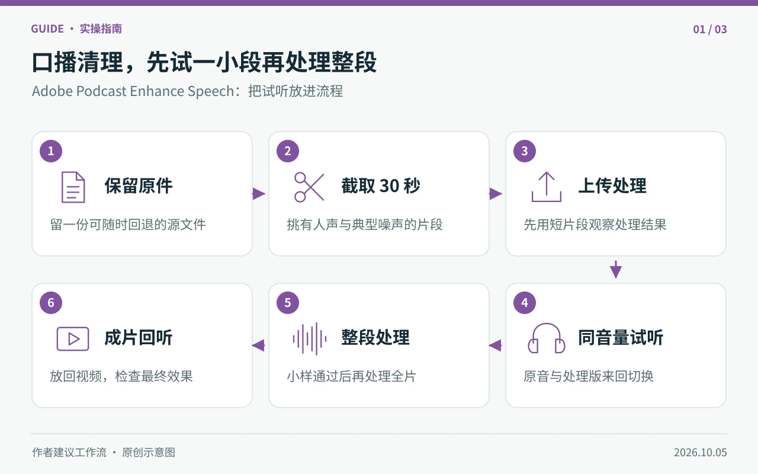
Task: Click the main title 口播清理，先试一小段再处理整段
Action: pyautogui.click(x=204, y=63)
